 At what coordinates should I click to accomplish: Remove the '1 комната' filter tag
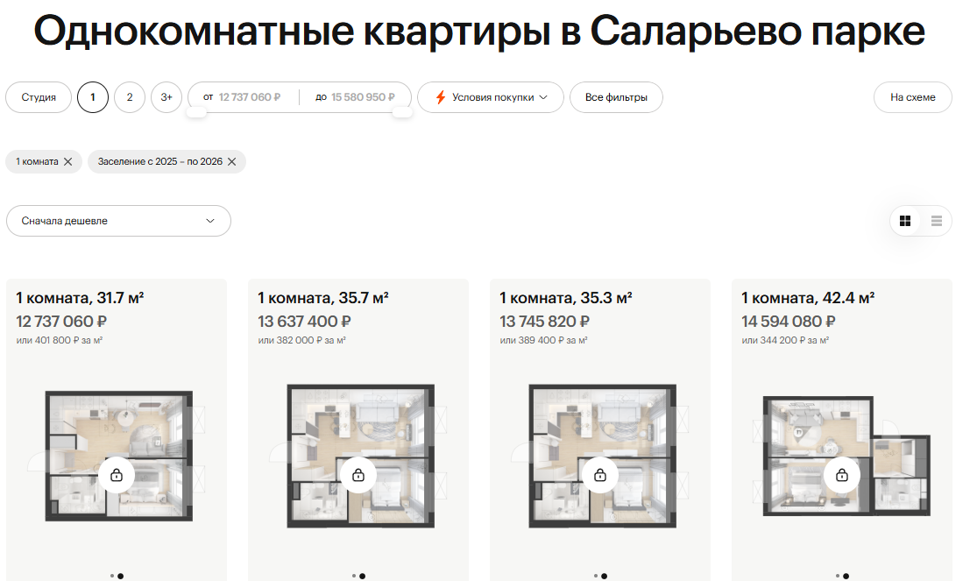(68, 161)
